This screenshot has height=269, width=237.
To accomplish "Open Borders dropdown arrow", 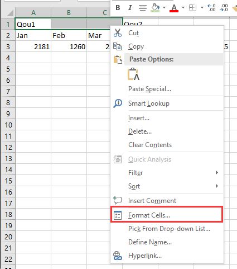I will 202,8.
